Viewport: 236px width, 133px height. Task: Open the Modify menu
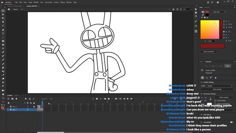pos(36,3)
